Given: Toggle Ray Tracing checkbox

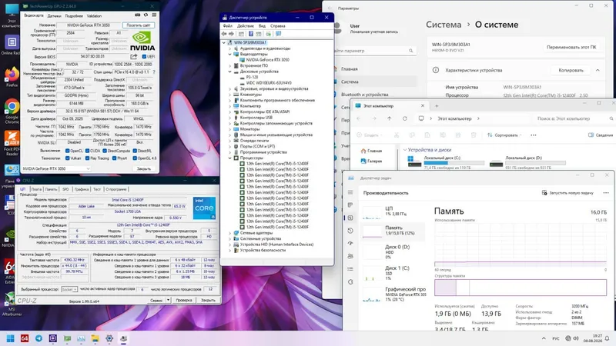Looking at the screenshot, I should click(87, 158).
